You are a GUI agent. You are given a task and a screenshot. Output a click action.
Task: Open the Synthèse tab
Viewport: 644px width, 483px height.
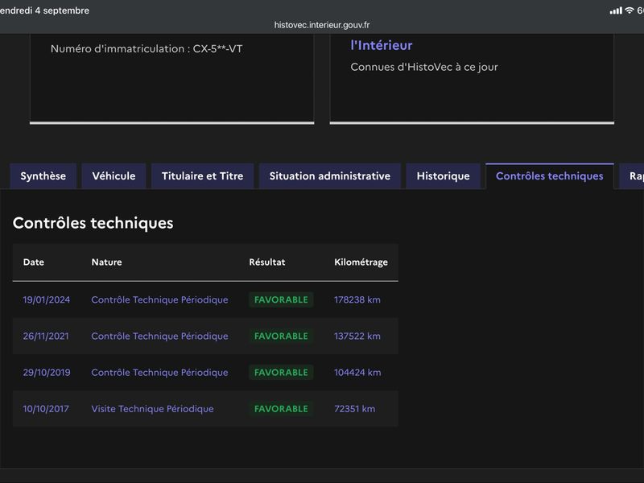click(x=43, y=176)
